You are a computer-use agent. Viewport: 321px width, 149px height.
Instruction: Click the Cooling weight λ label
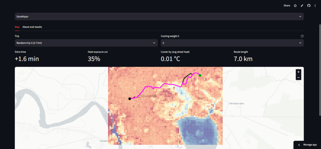[170, 36]
